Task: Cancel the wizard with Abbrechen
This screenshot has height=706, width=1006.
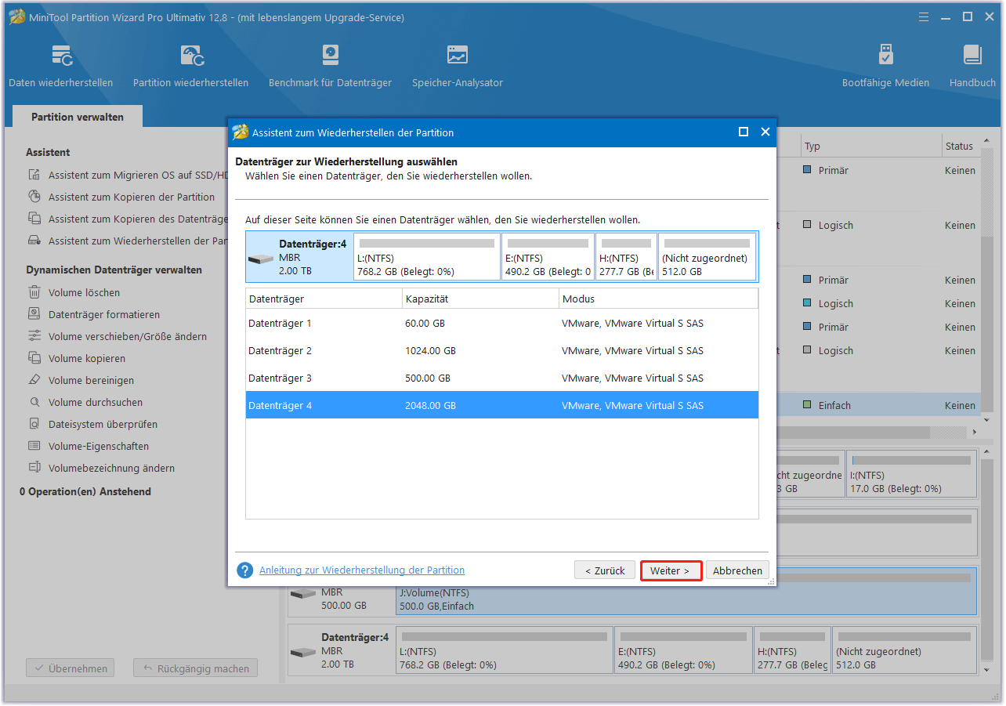Action: pyautogui.click(x=737, y=571)
